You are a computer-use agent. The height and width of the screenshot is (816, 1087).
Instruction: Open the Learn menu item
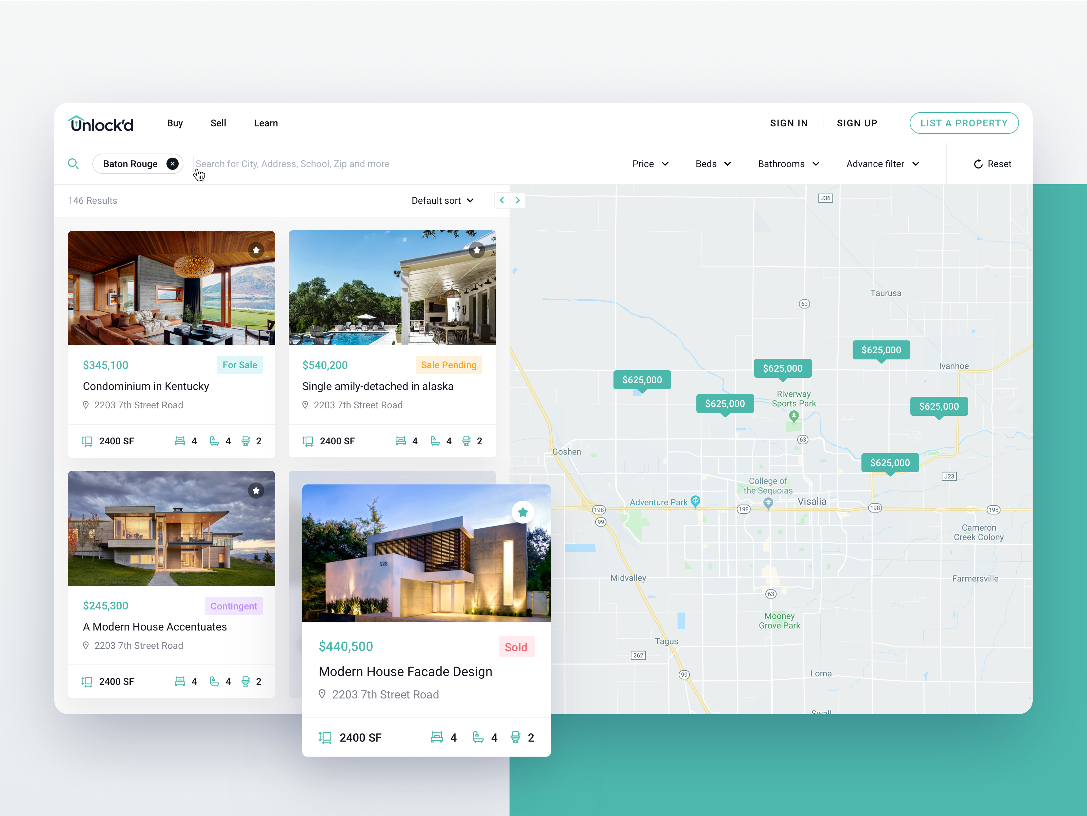pyautogui.click(x=266, y=123)
